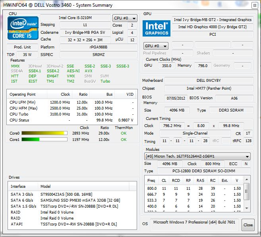Click the Codename Ivy Bridge-MB PGA SV field
Screen dimensions: 261x237
click(85, 33)
